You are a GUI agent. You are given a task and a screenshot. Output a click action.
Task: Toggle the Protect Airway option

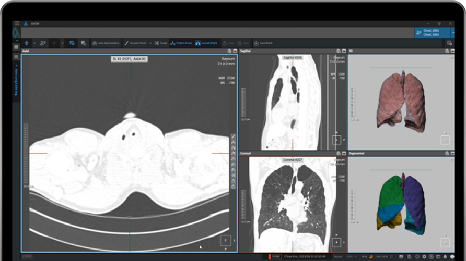click(181, 43)
